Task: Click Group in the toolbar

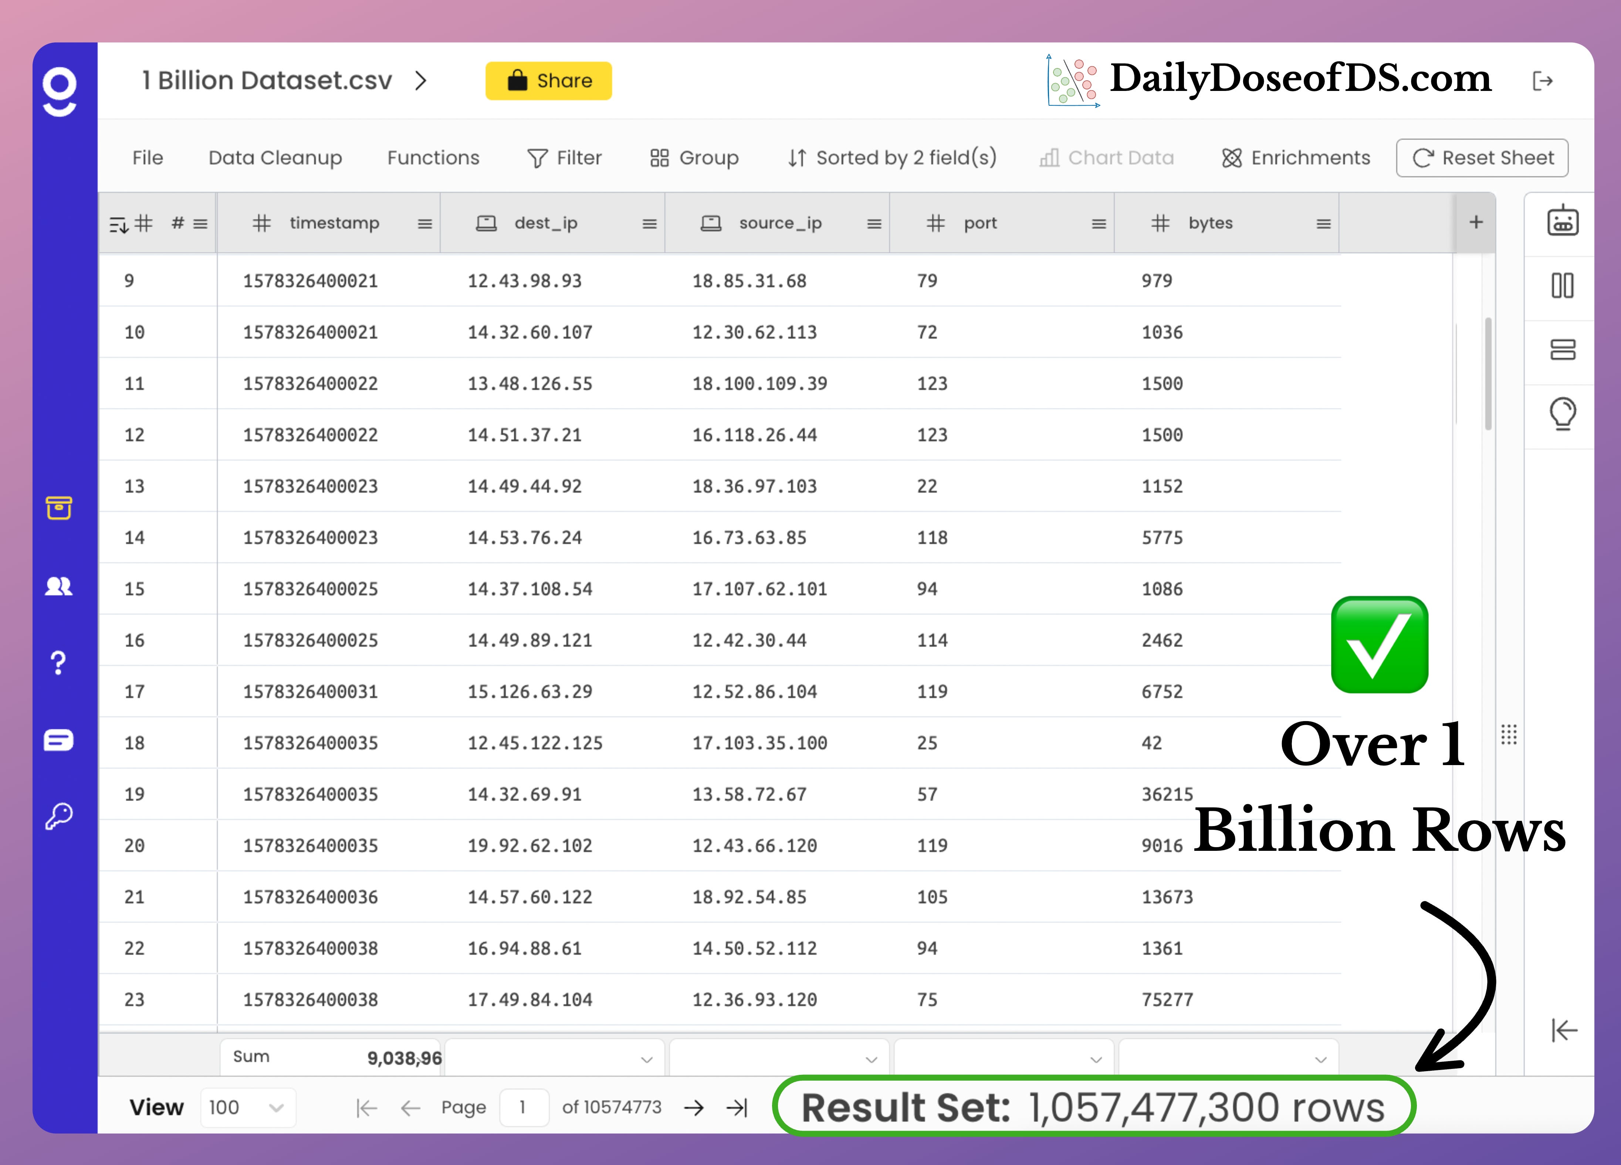Action: tap(693, 158)
